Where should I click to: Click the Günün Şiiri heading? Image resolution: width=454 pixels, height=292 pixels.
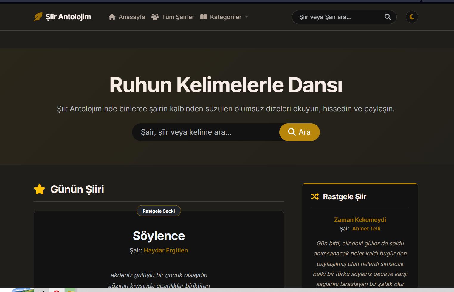pyautogui.click(x=77, y=189)
